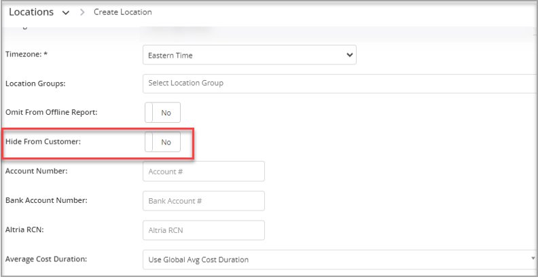538x279 pixels.
Task: Click the Average Cost Duration dropdown arrow
Action: pyautogui.click(x=533, y=259)
